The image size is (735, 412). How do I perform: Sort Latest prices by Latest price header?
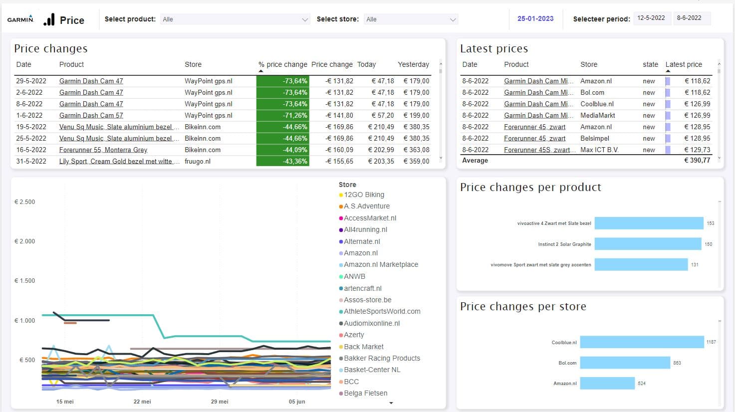coord(684,64)
